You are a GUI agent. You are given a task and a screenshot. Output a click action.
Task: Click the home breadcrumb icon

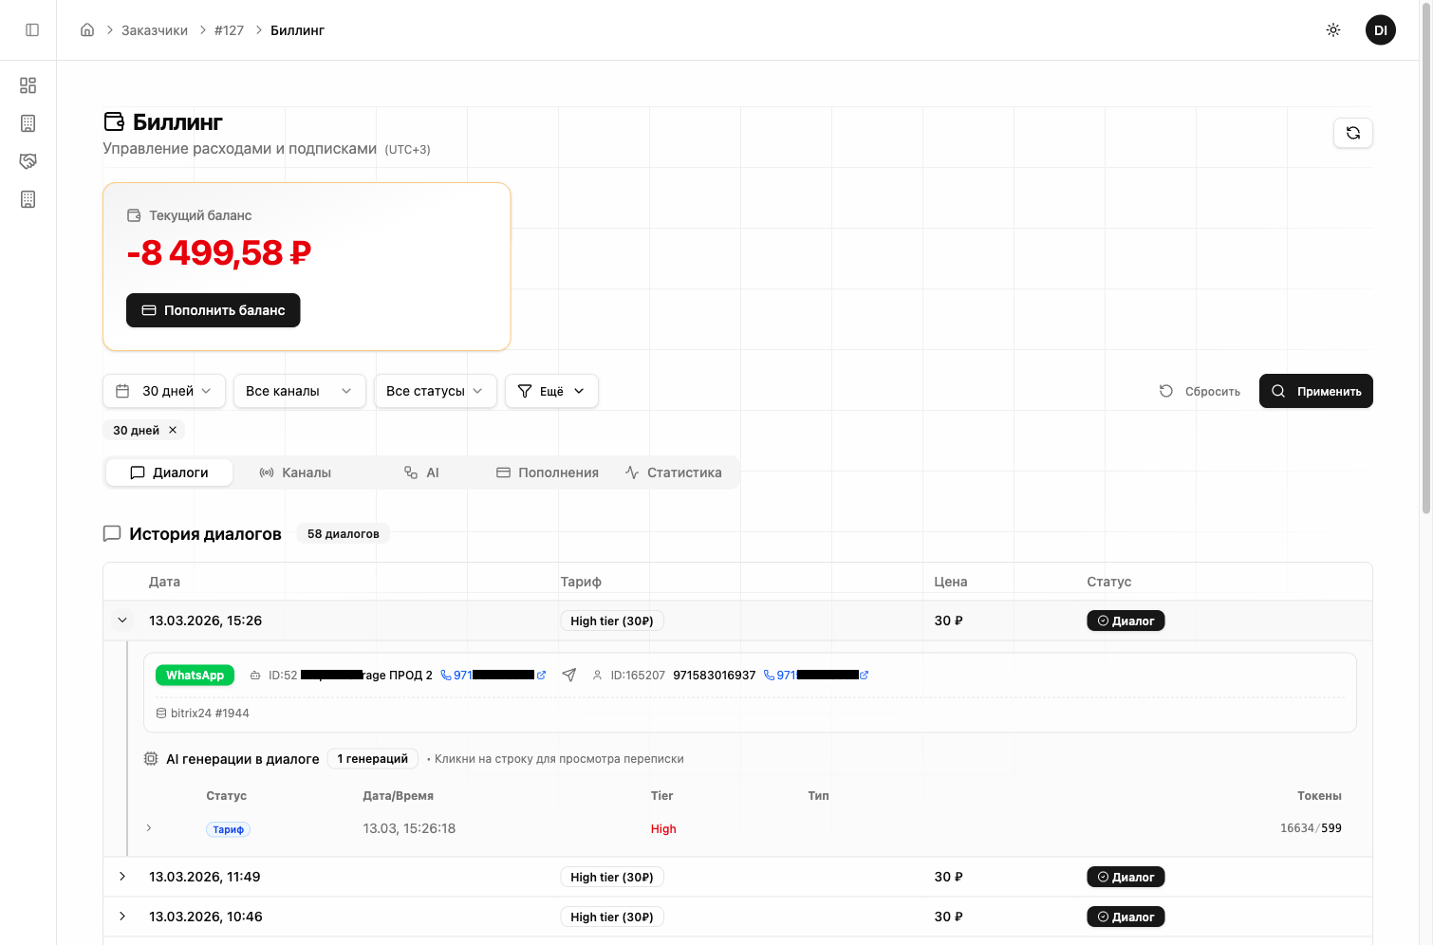coord(87,30)
